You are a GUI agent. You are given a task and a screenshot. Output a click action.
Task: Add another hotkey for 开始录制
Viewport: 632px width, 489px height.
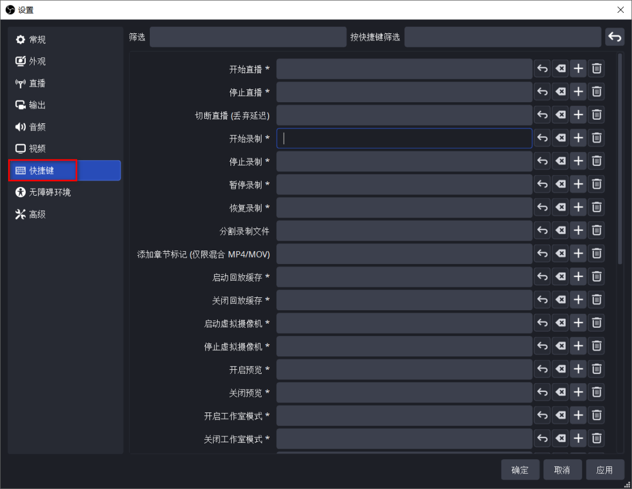click(x=578, y=138)
